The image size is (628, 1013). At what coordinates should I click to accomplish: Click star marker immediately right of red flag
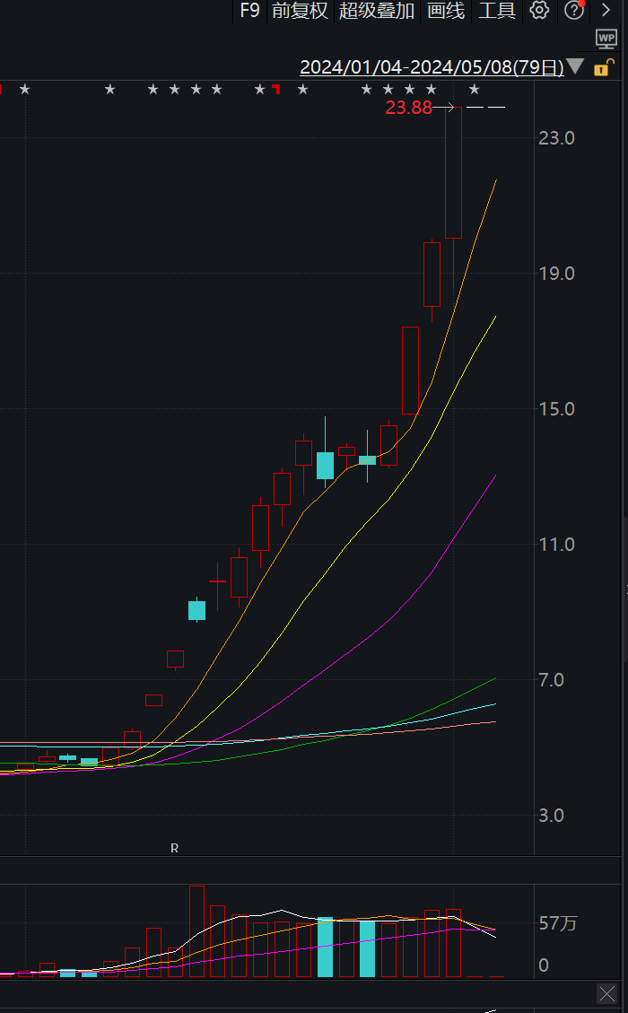click(303, 89)
